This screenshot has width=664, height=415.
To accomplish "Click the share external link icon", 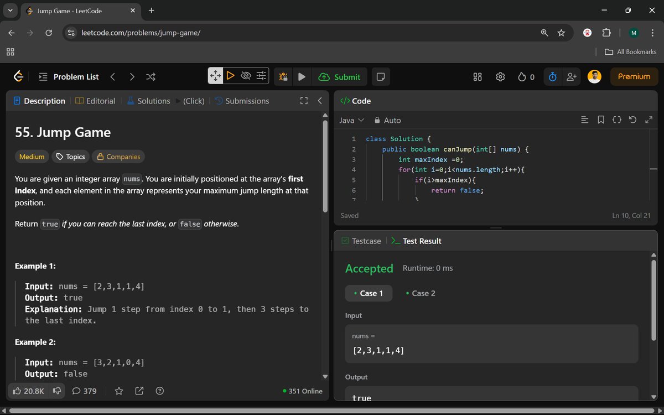I will pos(139,391).
